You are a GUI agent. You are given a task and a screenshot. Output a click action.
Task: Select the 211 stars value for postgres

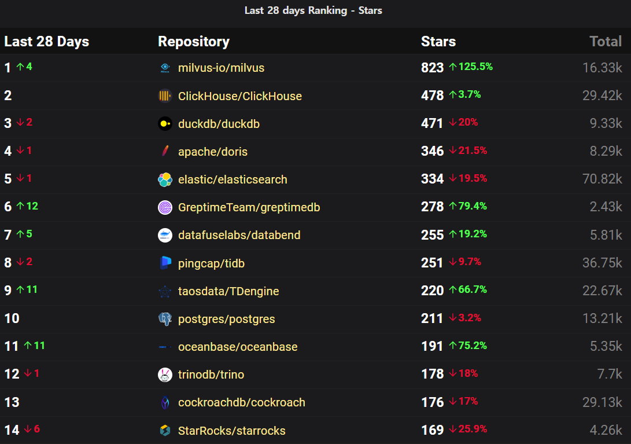click(432, 318)
